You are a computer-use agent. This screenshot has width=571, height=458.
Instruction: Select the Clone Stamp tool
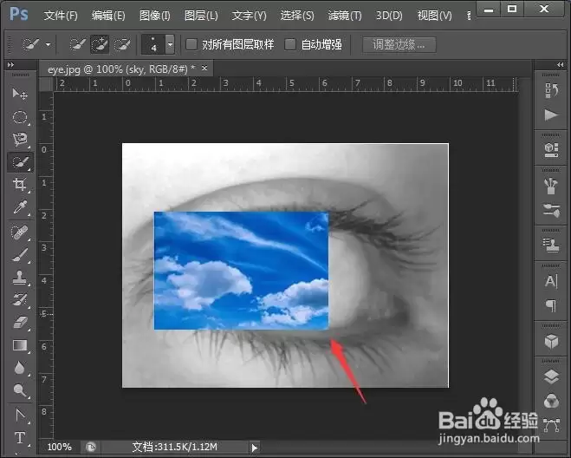click(20, 277)
